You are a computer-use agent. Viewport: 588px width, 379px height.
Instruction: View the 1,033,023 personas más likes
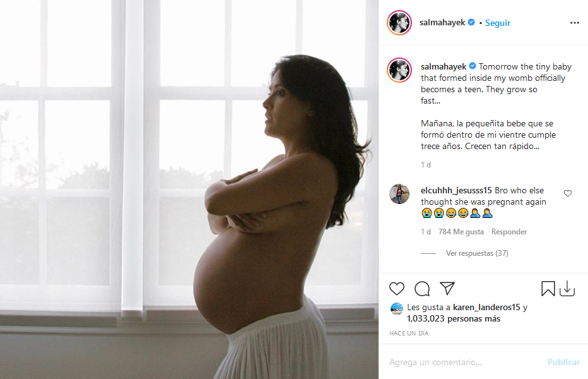pos(454,318)
